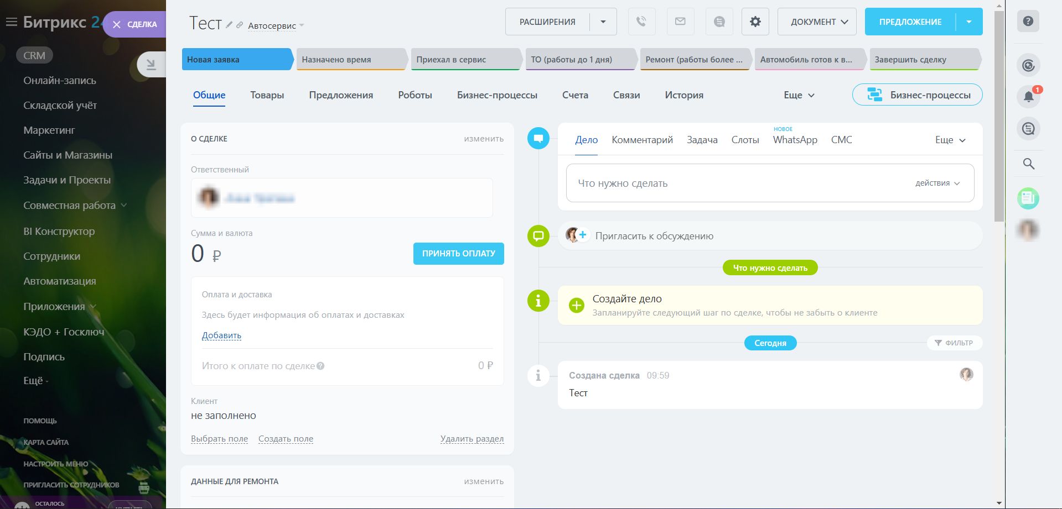Open the chat bubble icon in header
Viewport: 1062px width, 509px height.
pos(719,22)
